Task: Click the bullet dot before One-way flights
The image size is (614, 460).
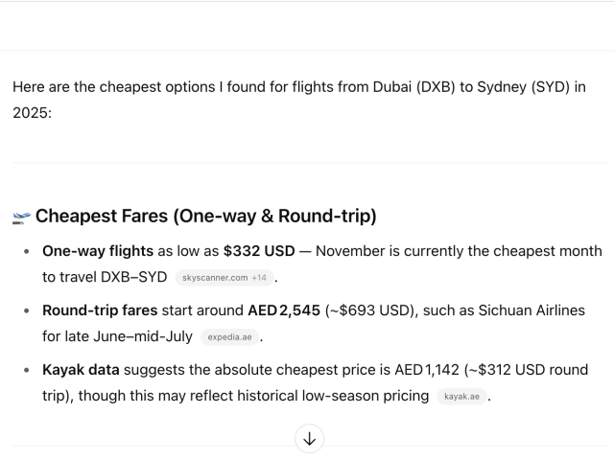Action: click(x=27, y=251)
